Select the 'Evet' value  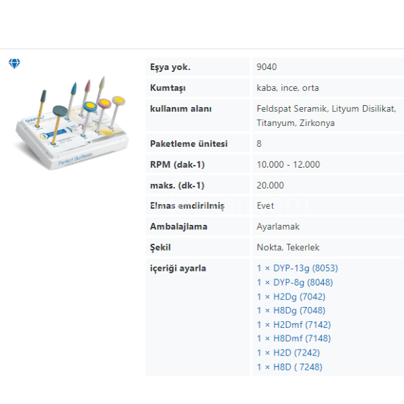pyautogui.click(x=265, y=205)
